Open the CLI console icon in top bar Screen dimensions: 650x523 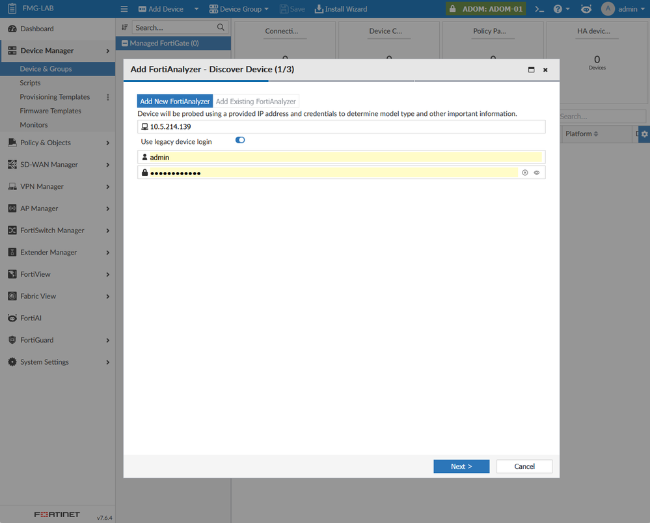pos(539,8)
